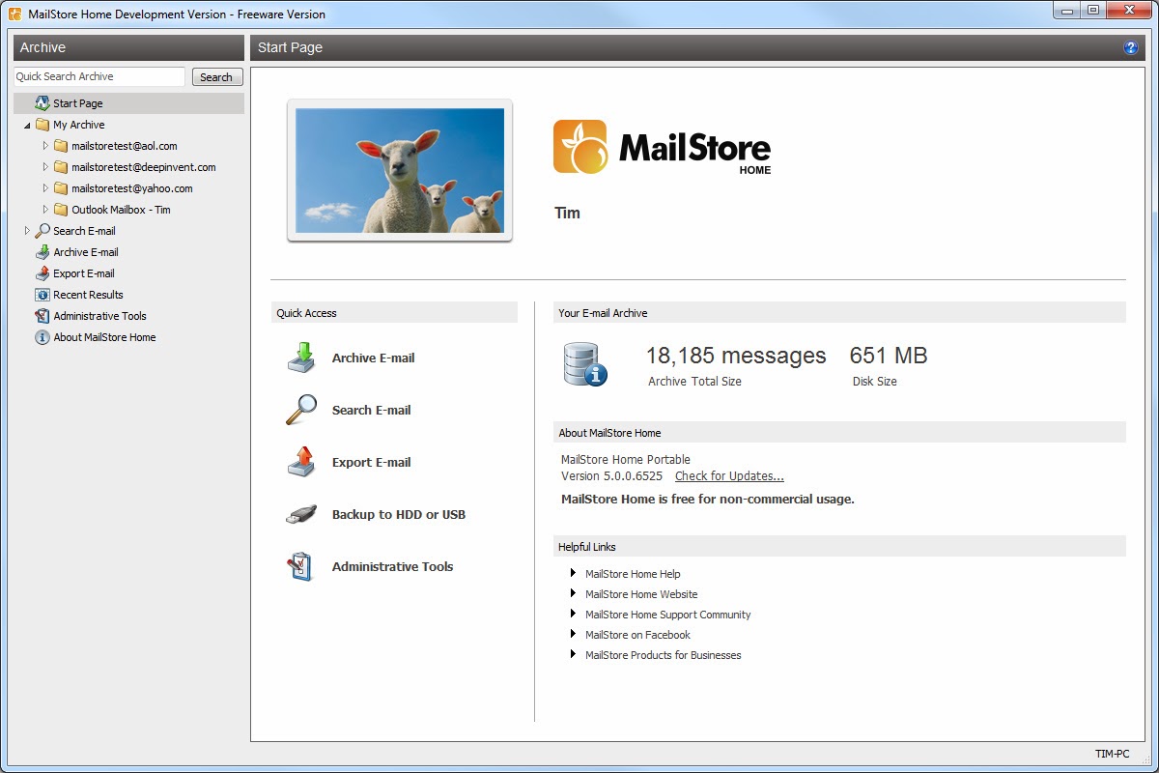
Task: Click the mailstoretest@deepinvent.com folder icon
Action: (x=61, y=167)
